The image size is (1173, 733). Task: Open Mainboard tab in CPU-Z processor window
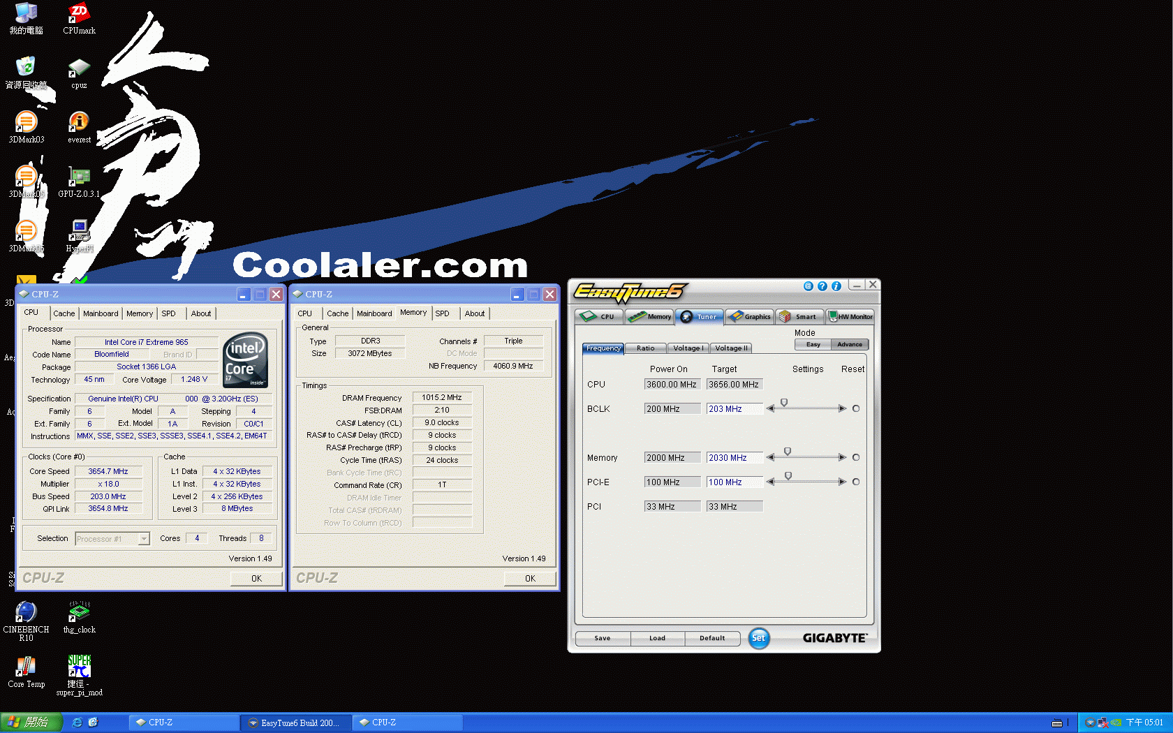[x=101, y=313]
